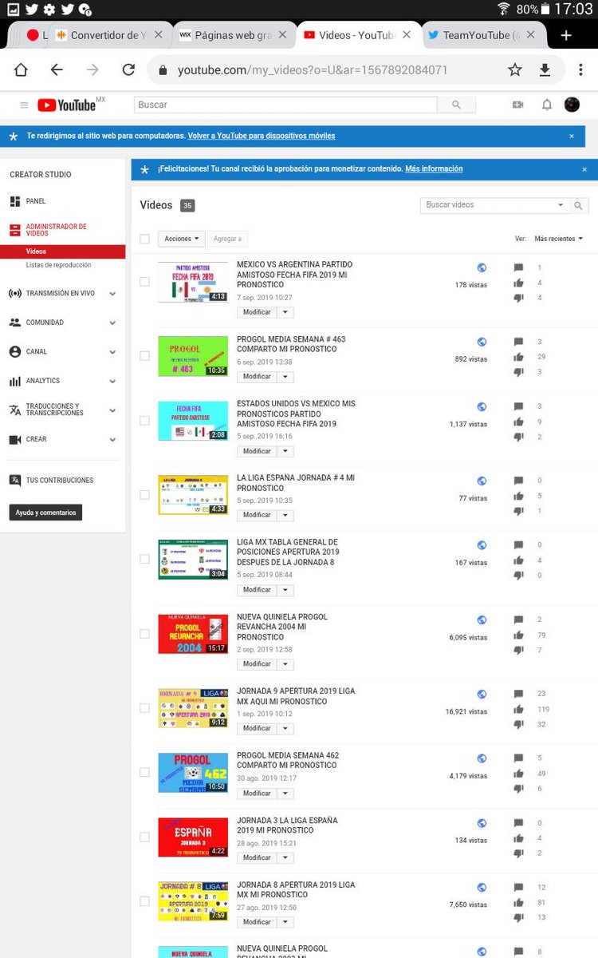Click Más información link in banner
598x958 pixels.
point(434,169)
